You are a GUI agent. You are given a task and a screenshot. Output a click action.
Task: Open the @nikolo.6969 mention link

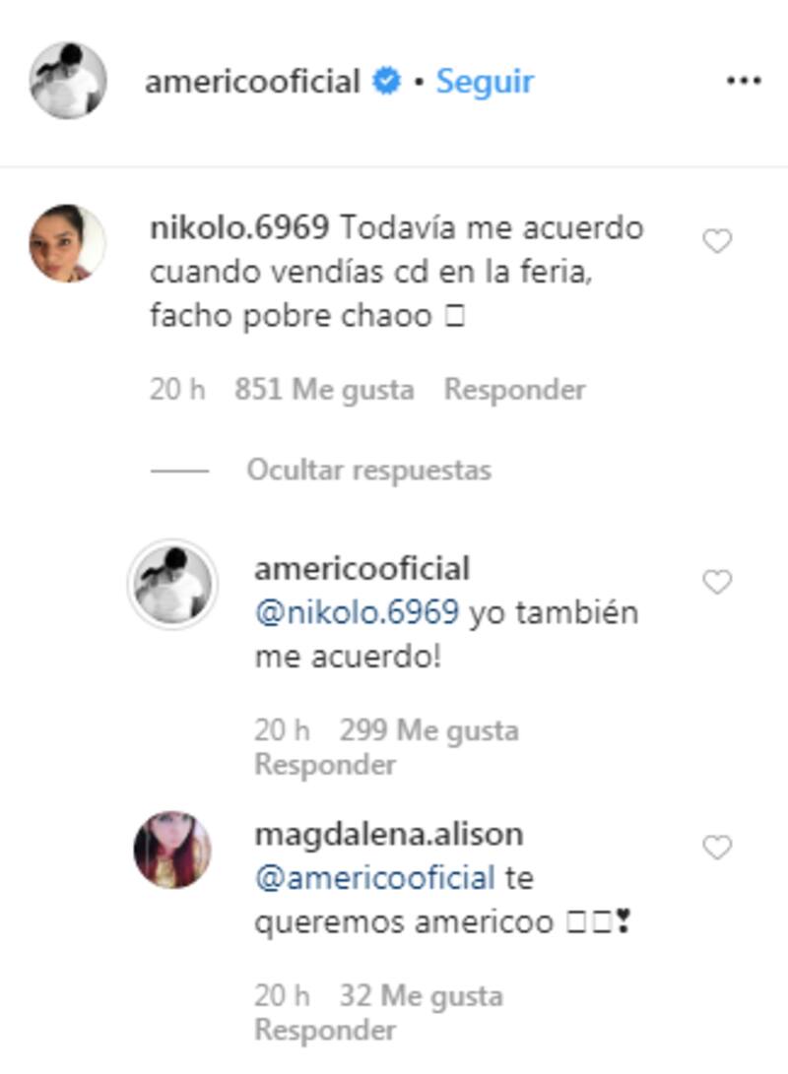(357, 611)
